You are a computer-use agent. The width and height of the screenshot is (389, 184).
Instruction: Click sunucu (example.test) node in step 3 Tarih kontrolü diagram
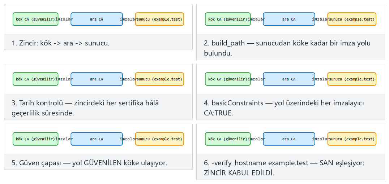(x=159, y=79)
